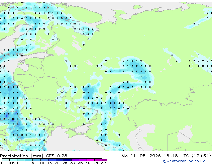212x164 pixels.
Task: Click the '50' legend scale label
Action: [103, 163]
